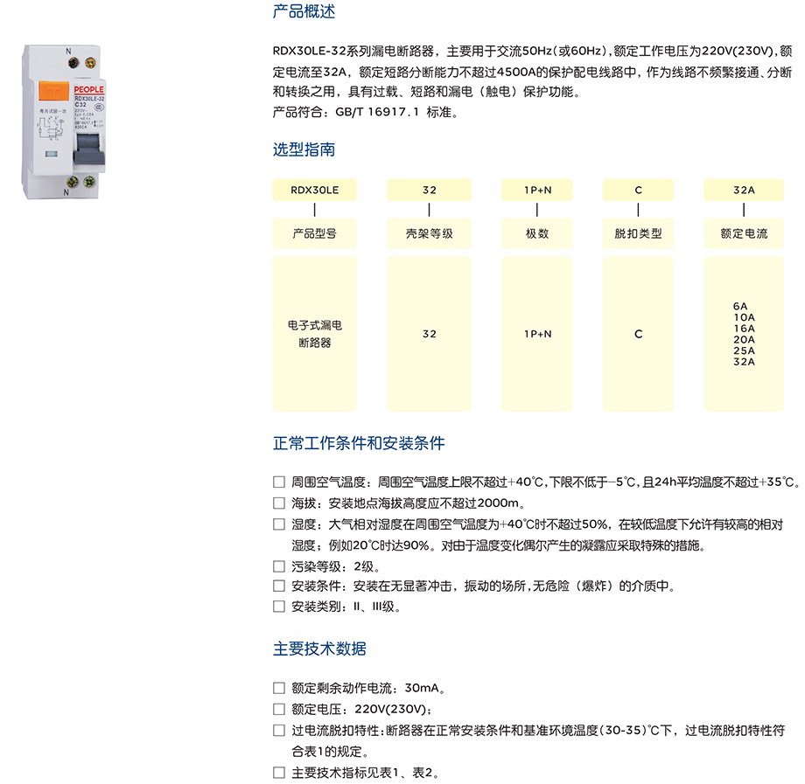Click the 产品型号 label box
The width and height of the screenshot is (805, 784).
point(314,234)
